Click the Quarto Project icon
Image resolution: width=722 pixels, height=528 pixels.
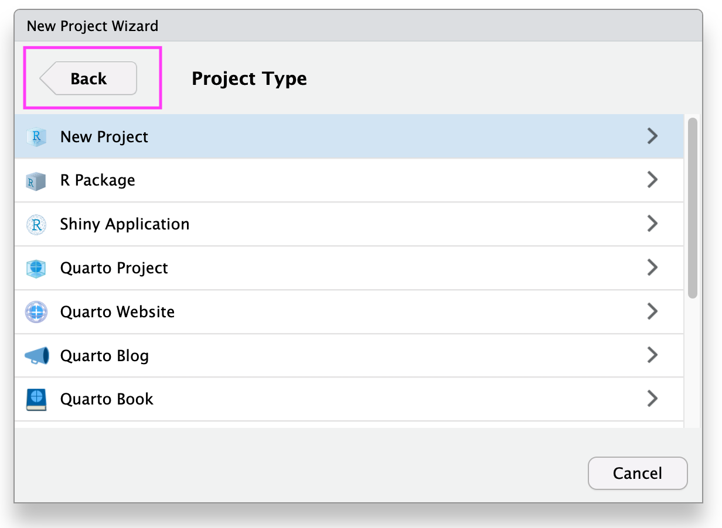coord(36,269)
